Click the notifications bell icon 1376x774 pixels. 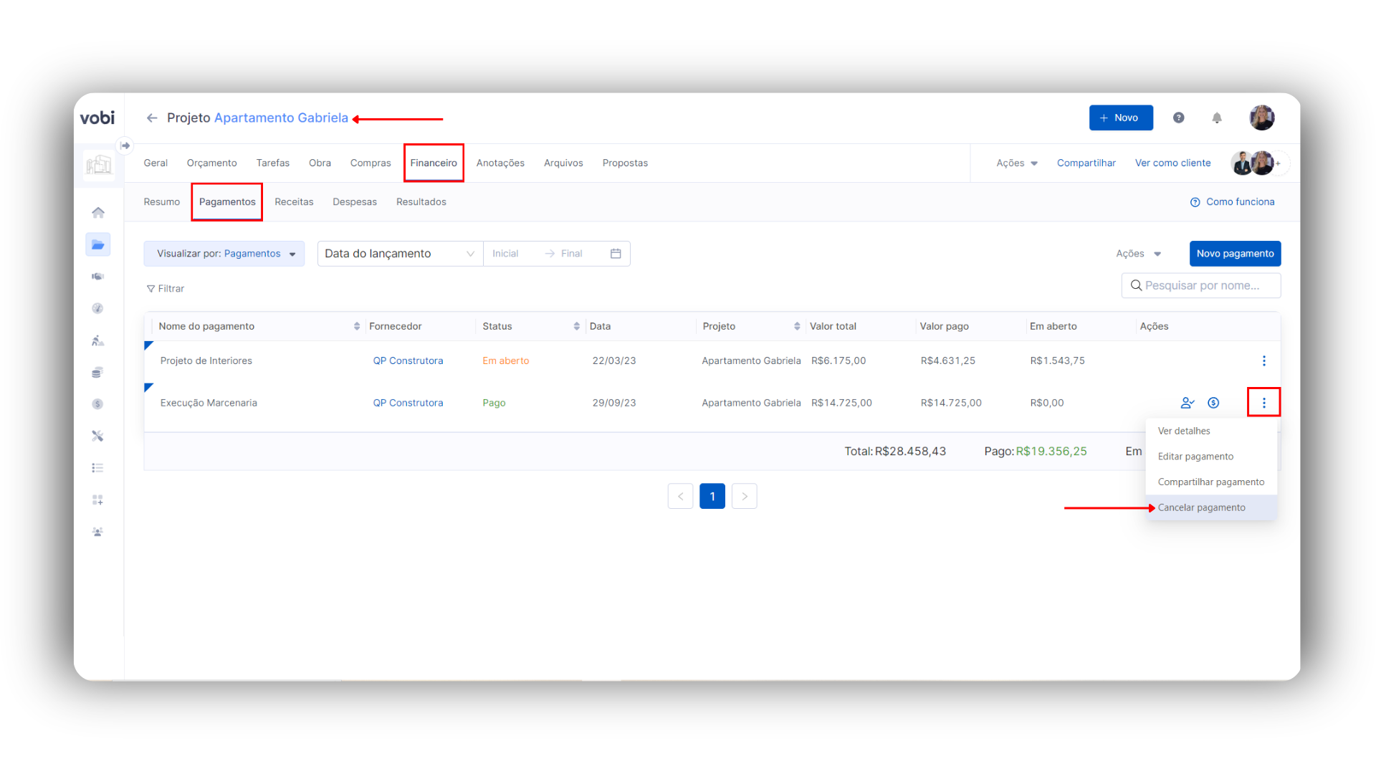tap(1216, 118)
